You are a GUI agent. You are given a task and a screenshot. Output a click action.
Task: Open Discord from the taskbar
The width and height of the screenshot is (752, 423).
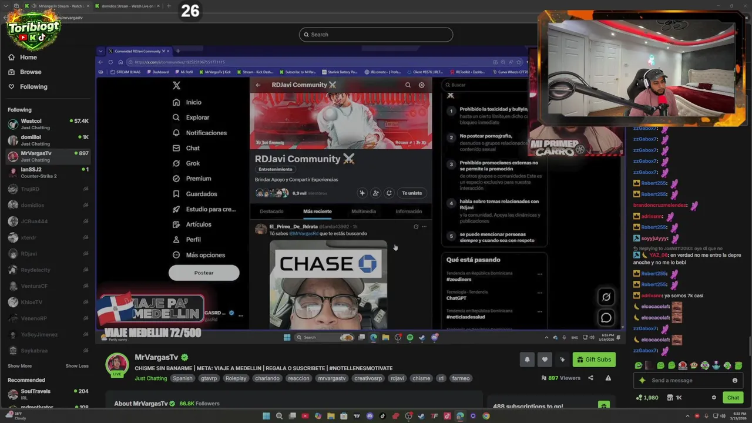[x=370, y=416]
